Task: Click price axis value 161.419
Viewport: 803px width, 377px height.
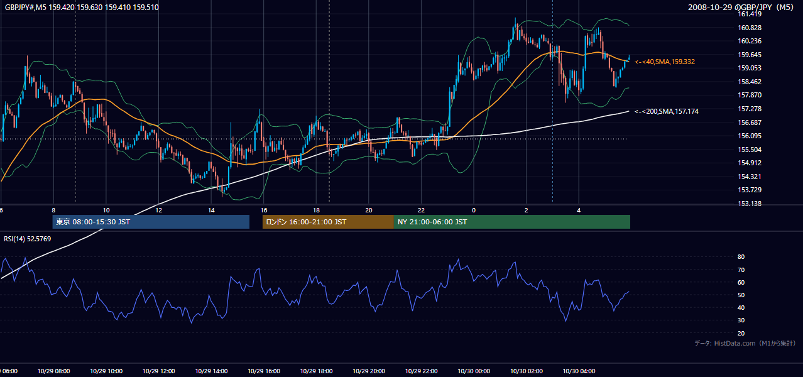Action: 750,14
